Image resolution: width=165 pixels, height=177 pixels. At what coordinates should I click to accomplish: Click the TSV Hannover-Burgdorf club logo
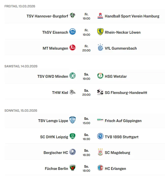72,16
